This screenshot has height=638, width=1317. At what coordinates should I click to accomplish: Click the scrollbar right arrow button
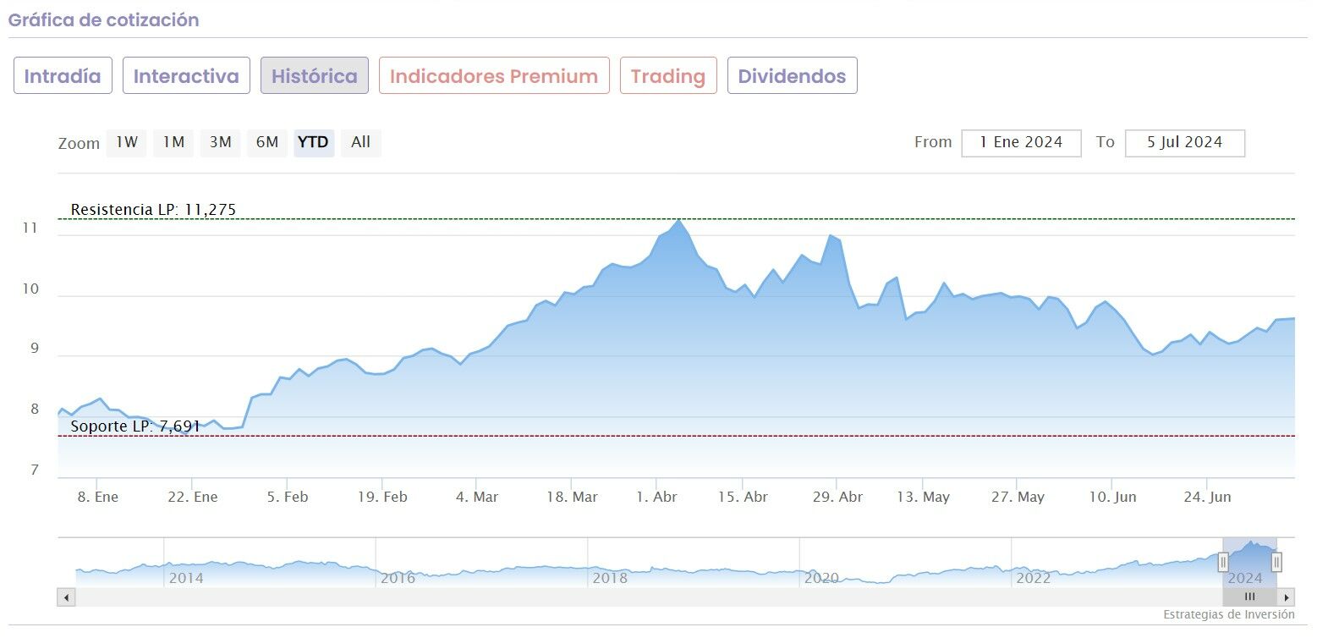pyautogui.click(x=1287, y=597)
